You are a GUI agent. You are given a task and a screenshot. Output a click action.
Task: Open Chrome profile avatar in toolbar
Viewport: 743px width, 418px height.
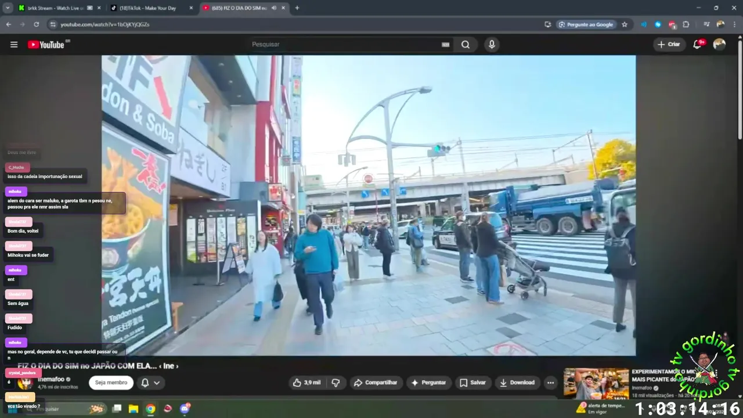720,24
